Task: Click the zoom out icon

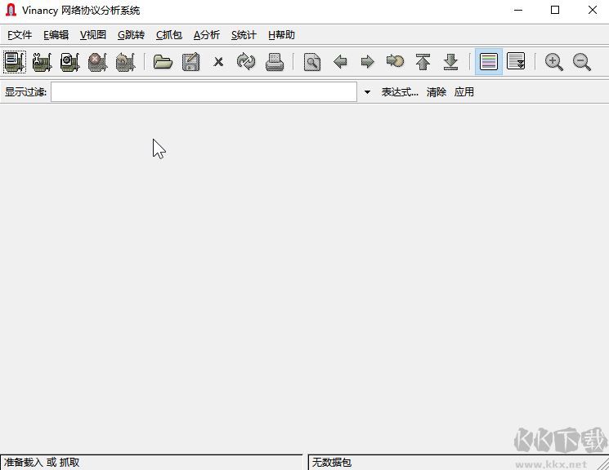Action: [582, 62]
